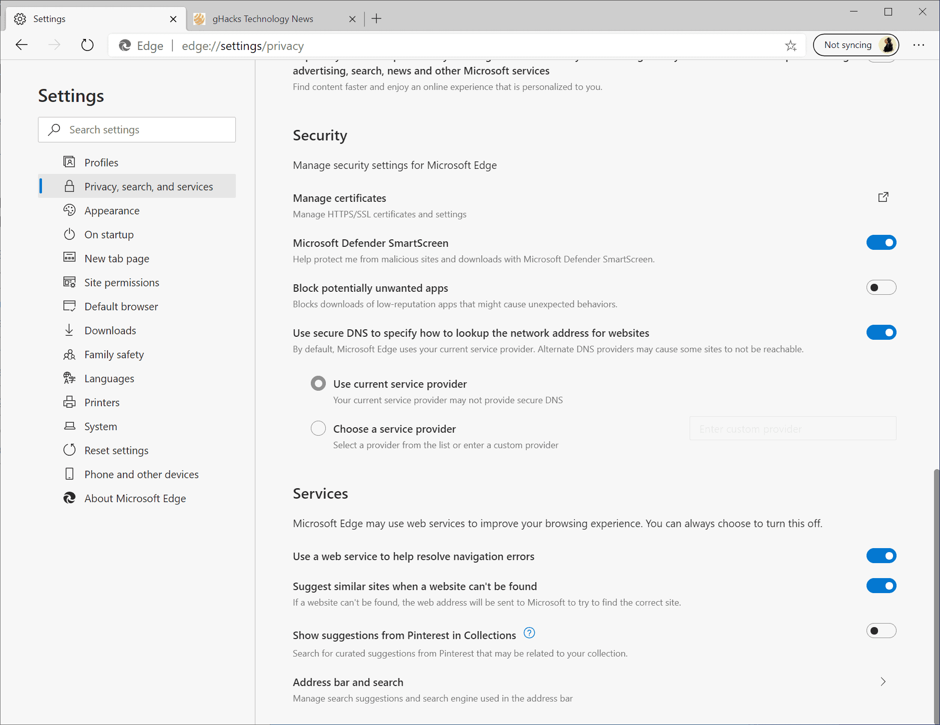Disable Microsoft Defender SmartScreen toggle
This screenshot has width=940, height=725.
881,242
